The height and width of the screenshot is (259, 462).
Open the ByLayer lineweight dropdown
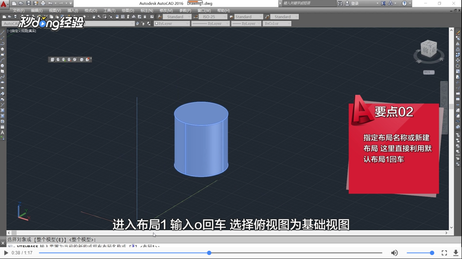(246, 23)
